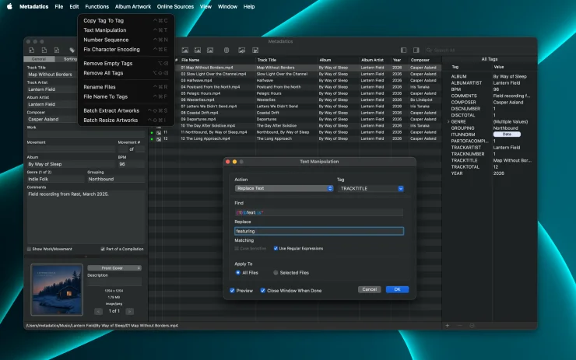576x360 pixels.
Task: Click the Replace field containing featuring
Action: pos(319,231)
